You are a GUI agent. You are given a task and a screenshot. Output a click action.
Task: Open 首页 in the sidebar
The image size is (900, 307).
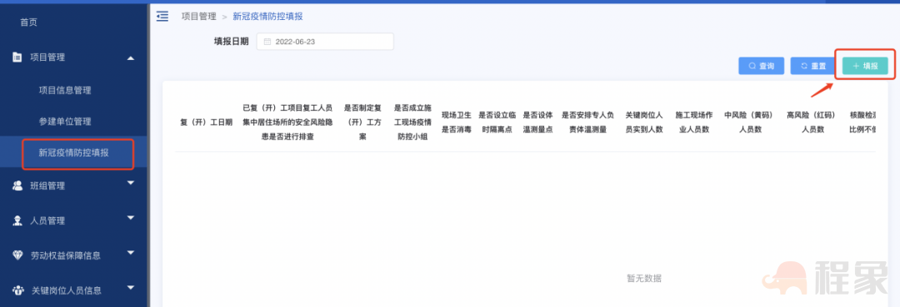(x=28, y=23)
